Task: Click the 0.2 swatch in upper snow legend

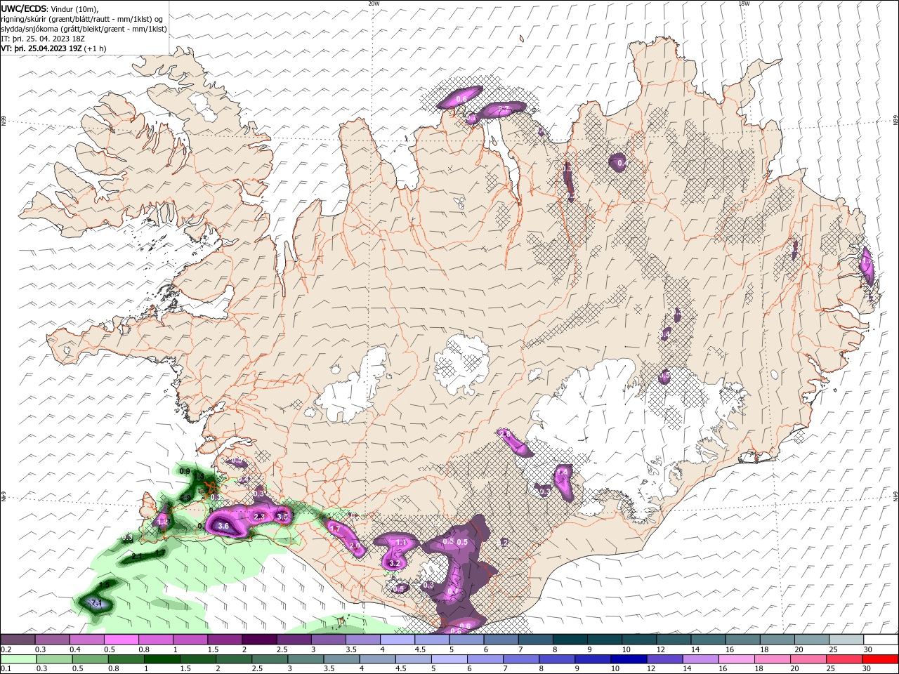Action: click(18, 640)
